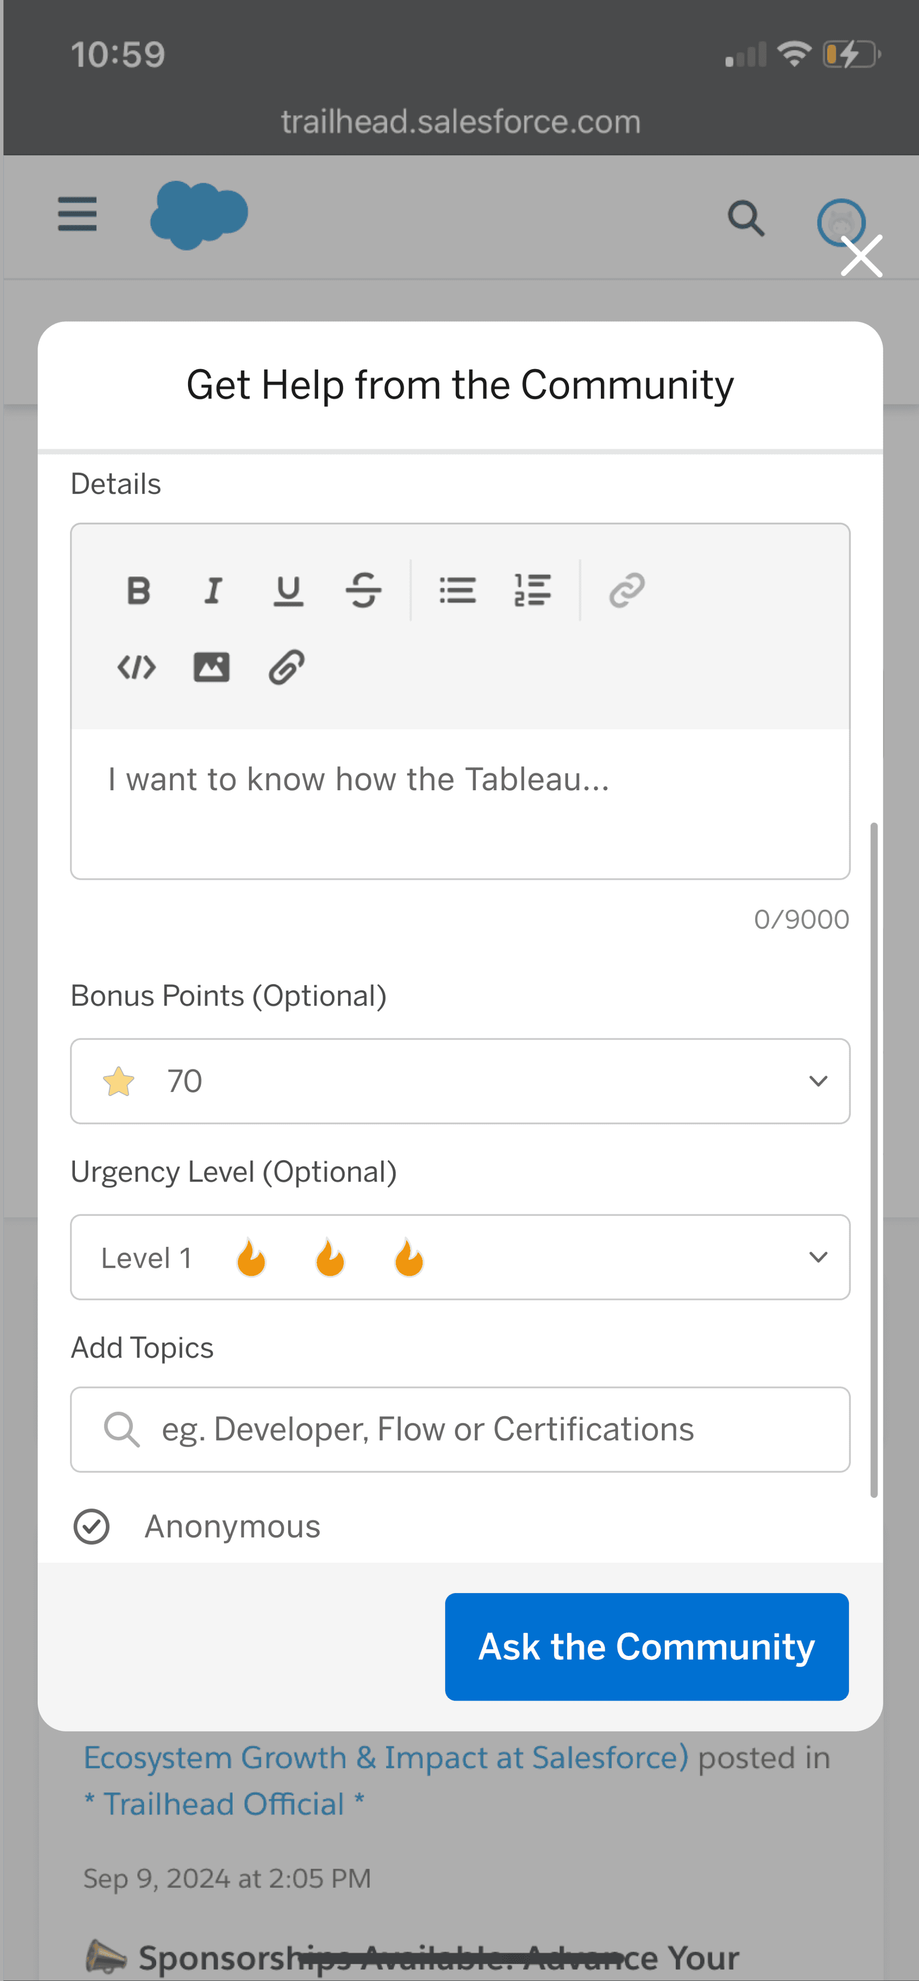Close the Get Help dialog
919x1981 pixels.
tap(861, 256)
